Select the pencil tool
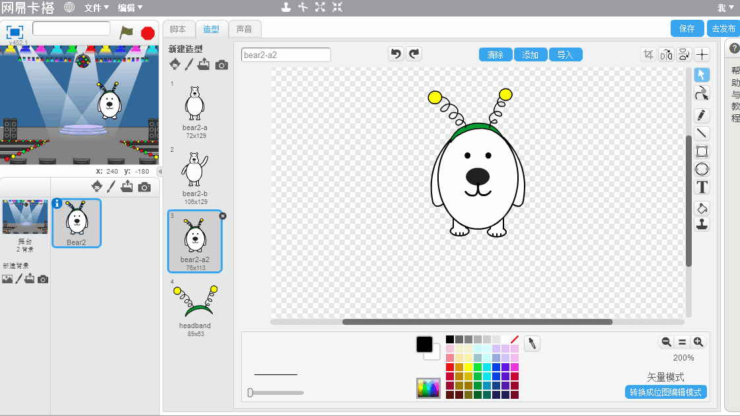The width and height of the screenshot is (740, 416). (x=702, y=116)
